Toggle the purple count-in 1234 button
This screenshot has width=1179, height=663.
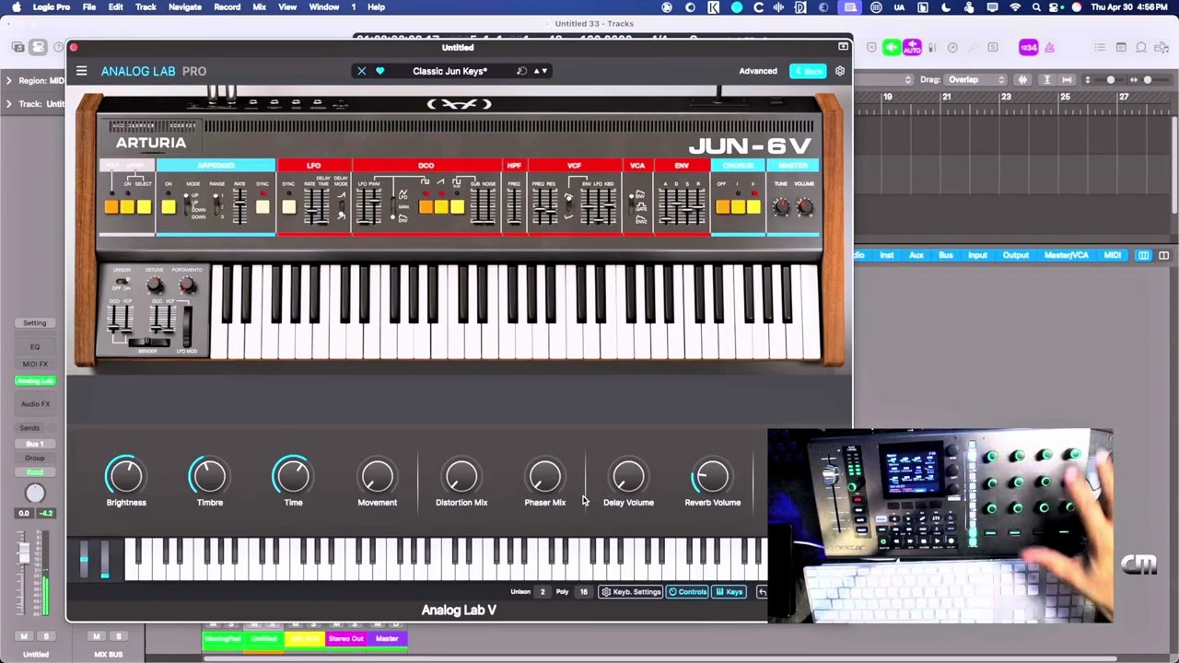coord(1028,47)
